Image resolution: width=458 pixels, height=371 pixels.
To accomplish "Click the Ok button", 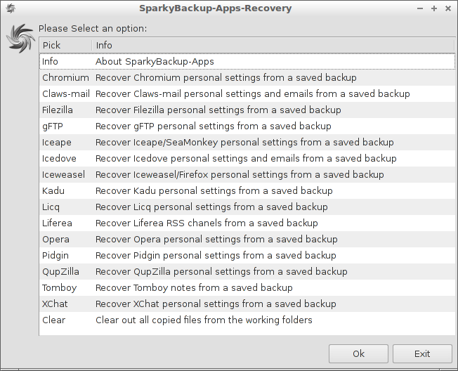I will [358, 353].
